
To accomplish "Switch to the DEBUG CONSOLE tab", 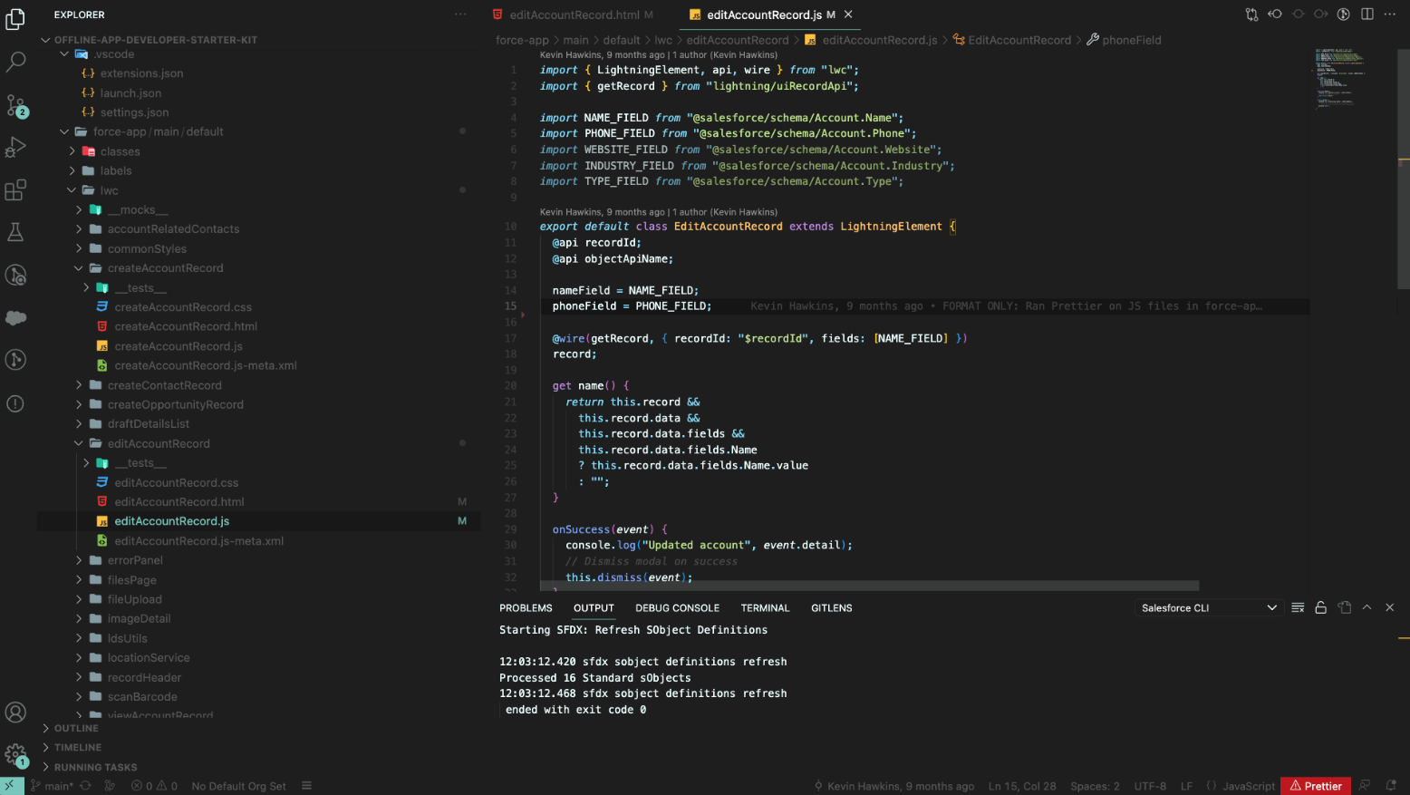I will [x=677, y=608].
